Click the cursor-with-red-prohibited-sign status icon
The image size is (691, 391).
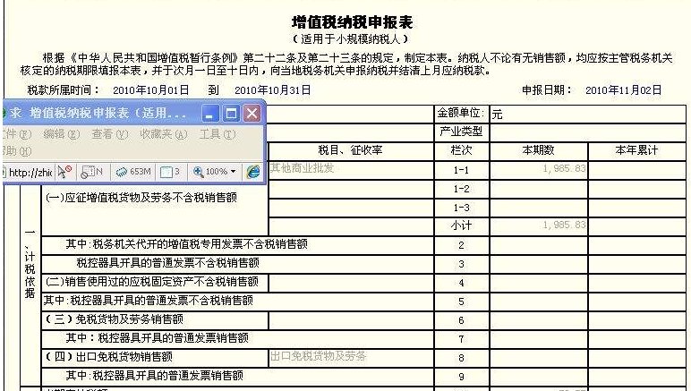64,172
